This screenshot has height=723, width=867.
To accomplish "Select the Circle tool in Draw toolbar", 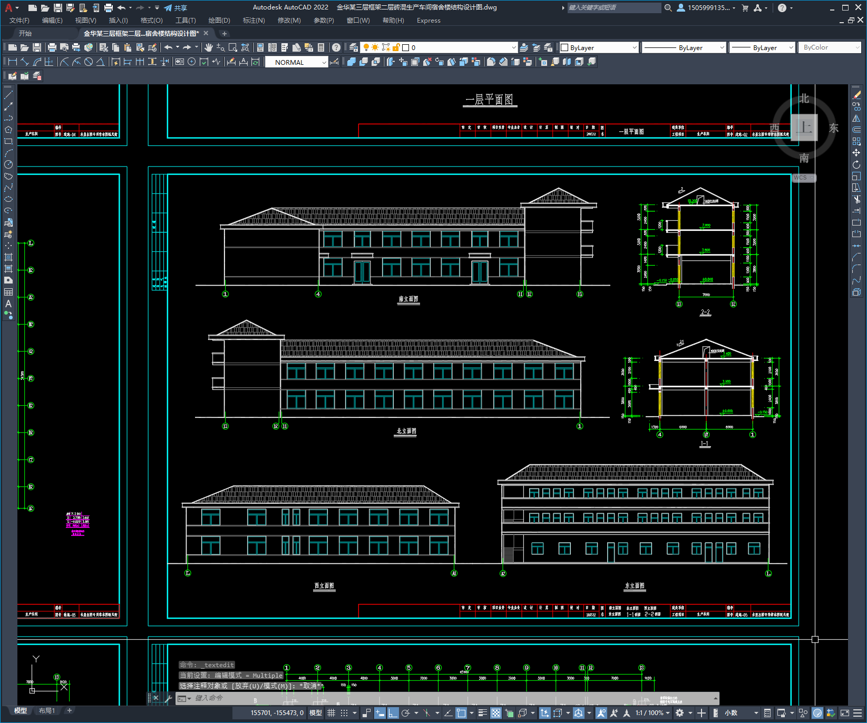I will 8,164.
